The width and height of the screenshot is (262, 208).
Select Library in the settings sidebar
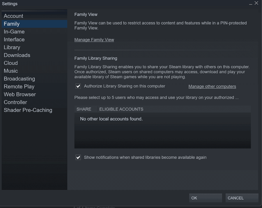[x=34, y=47]
